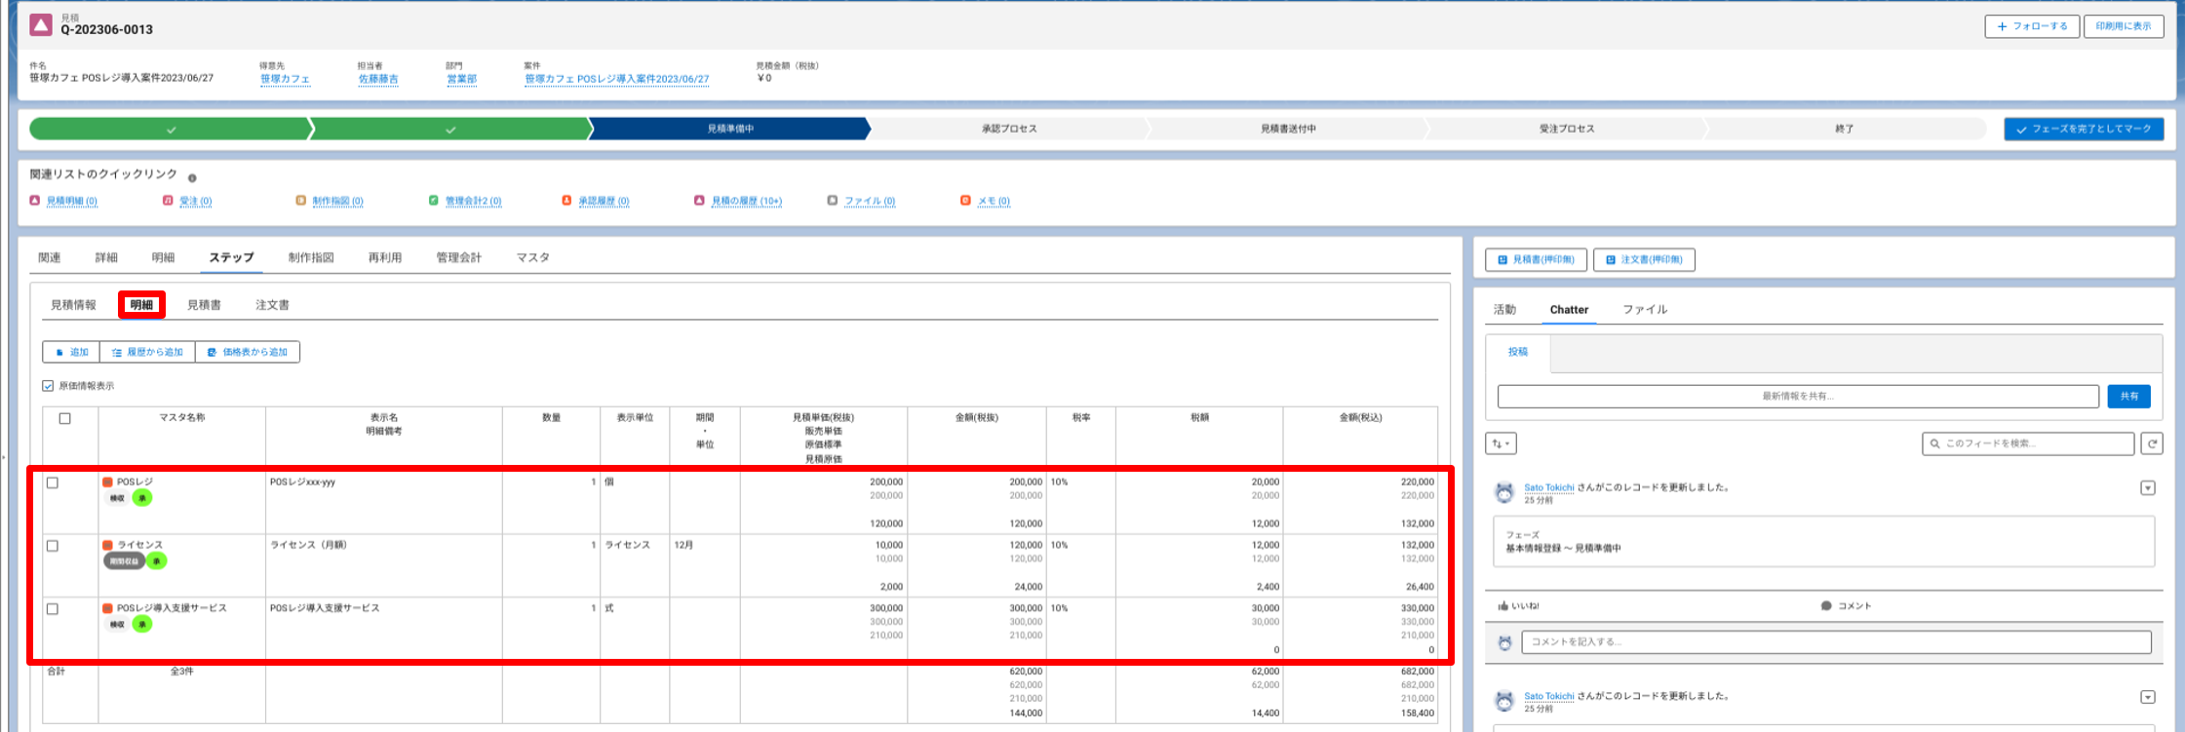The width and height of the screenshot is (2185, 732).
Task: Click Sato Tokichi's avatar on the first feed post
Action: pyautogui.click(x=1504, y=492)
